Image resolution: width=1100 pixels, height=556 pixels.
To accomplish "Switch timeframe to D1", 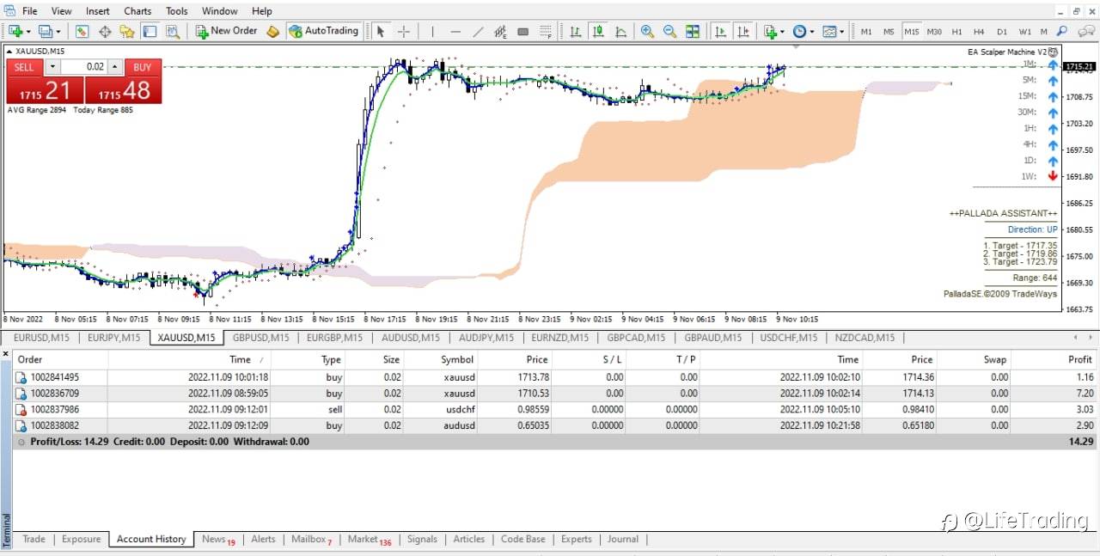I will tap(1002, 32).
